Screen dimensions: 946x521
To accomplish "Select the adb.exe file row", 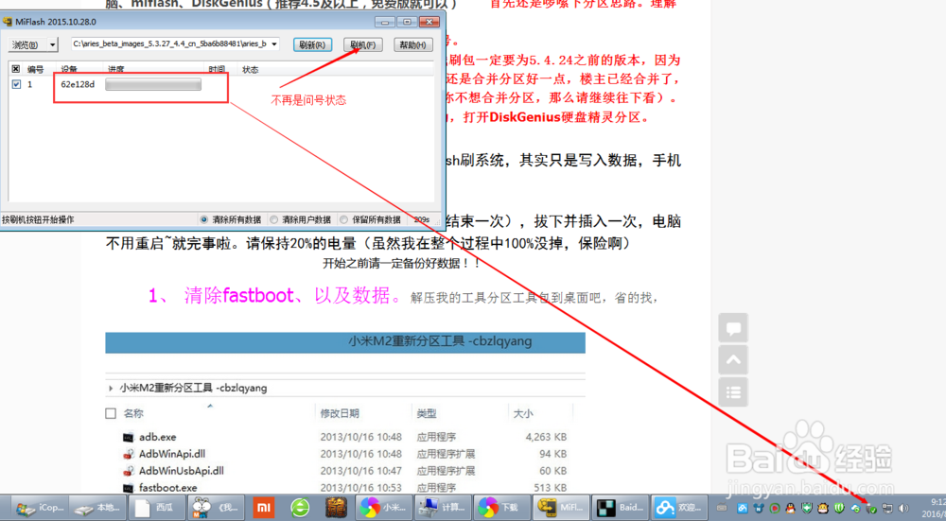I will click(x=344, y=437).
